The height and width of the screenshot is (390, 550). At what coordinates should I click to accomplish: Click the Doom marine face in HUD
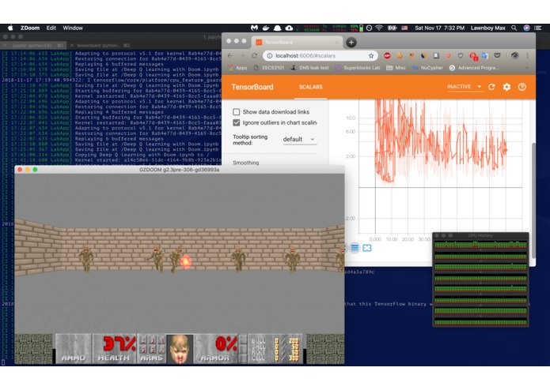[180, 349]
